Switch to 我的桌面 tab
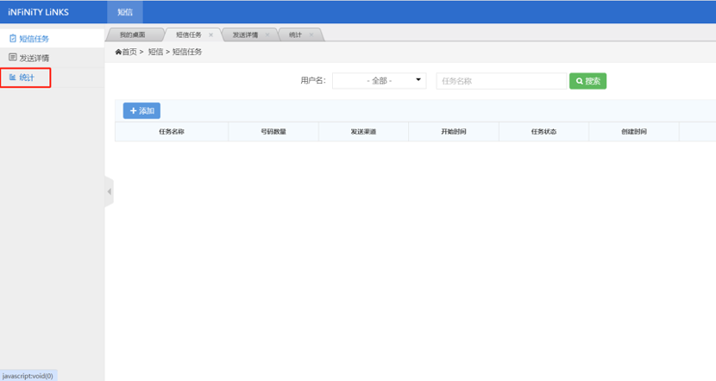Image resolution: width=716 pixels, height=381 pixels. (132, 35)
